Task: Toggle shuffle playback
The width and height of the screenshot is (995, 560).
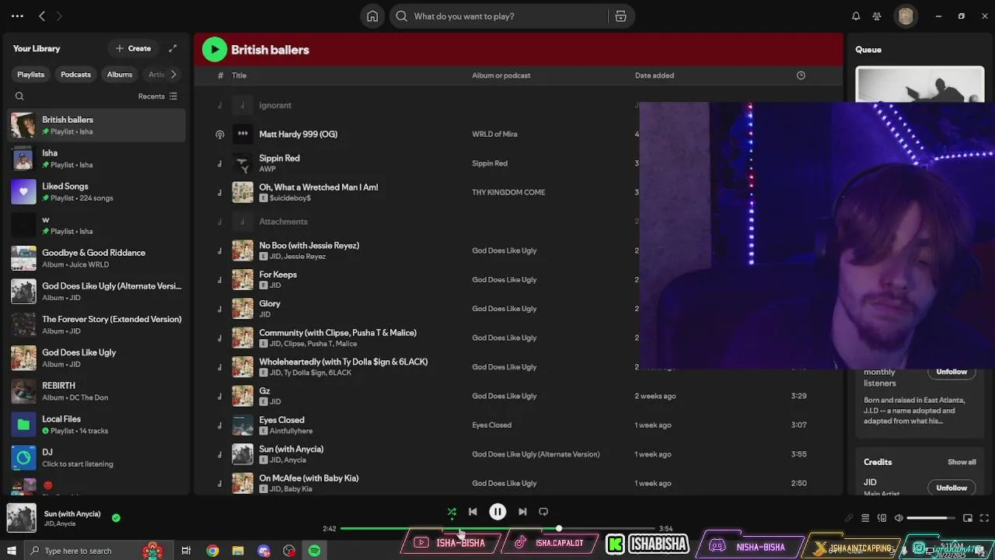Action: coord(452,512)
